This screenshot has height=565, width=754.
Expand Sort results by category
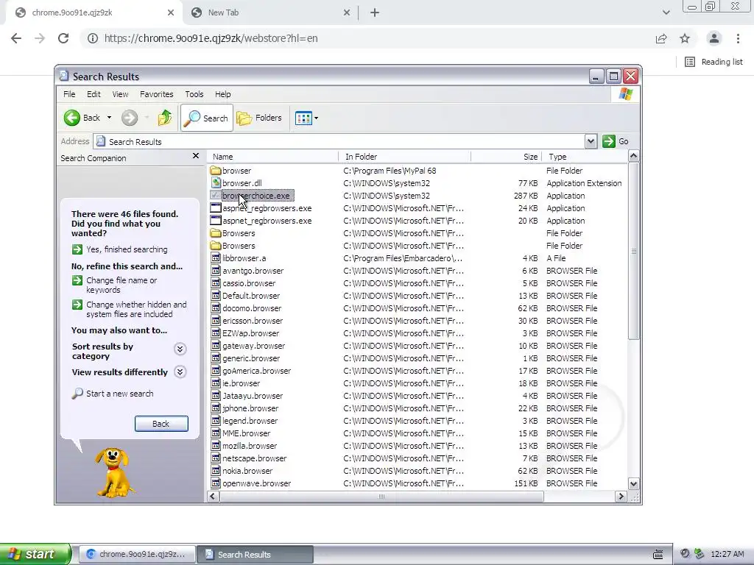coord(180,349)
